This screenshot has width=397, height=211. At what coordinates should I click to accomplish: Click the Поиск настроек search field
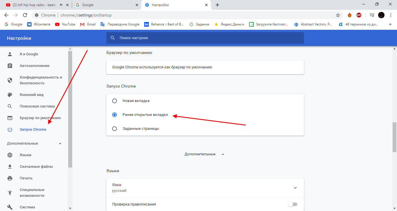205,38
